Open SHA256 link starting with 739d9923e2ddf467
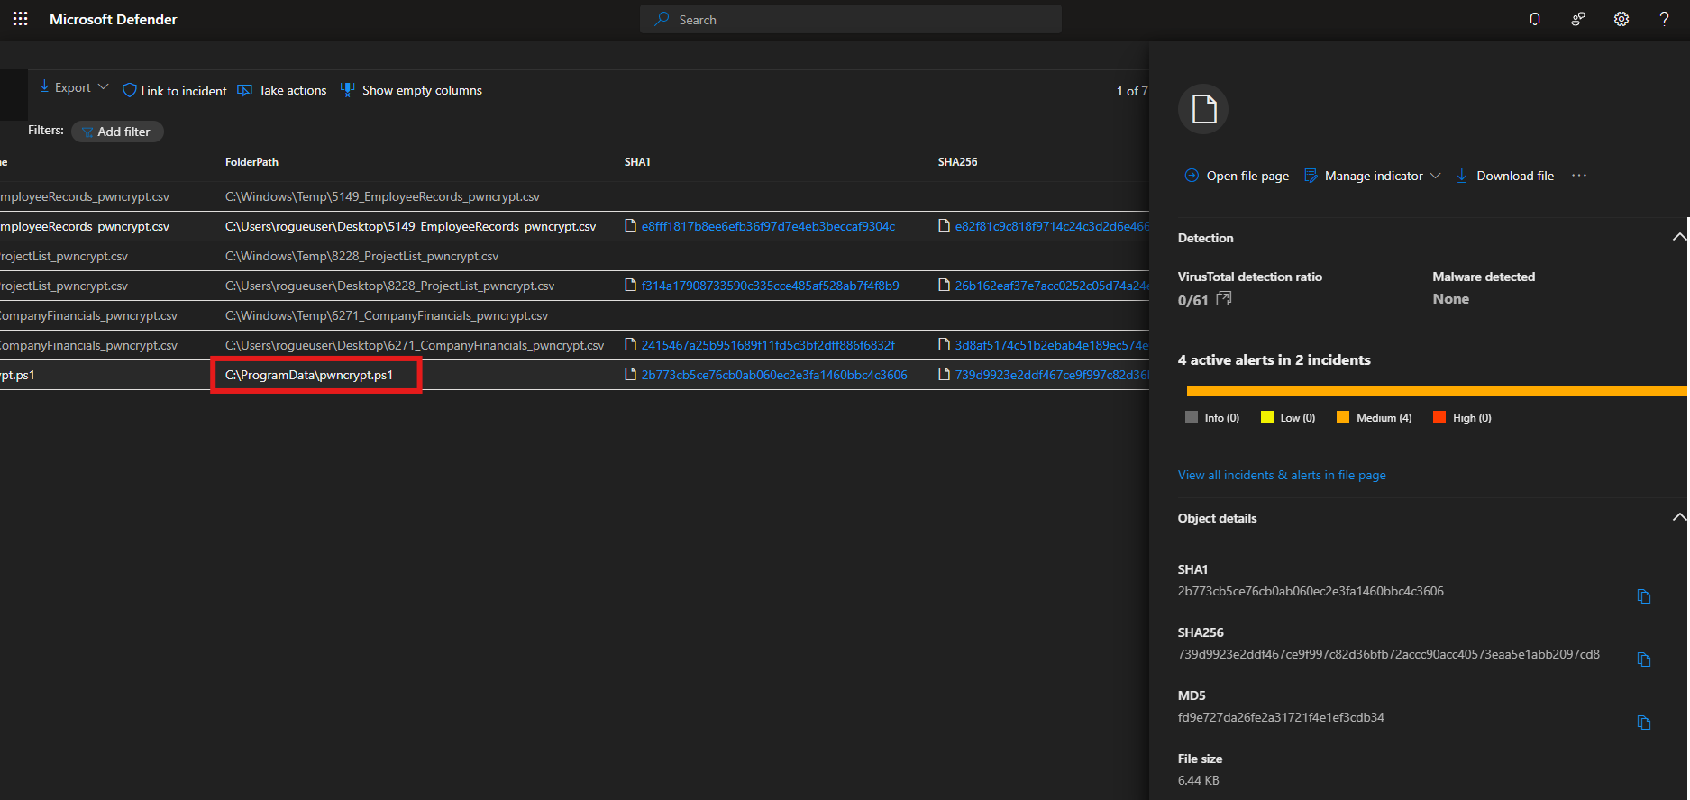1690x800 pixels. [1052, 375]
